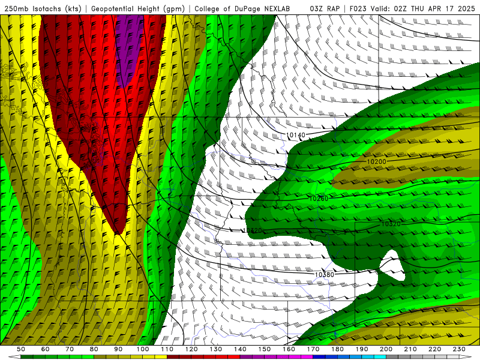Viewport: 480px width, 360px height.
Task: Click the 100 label on the color scale
Action: pos(143,349)
